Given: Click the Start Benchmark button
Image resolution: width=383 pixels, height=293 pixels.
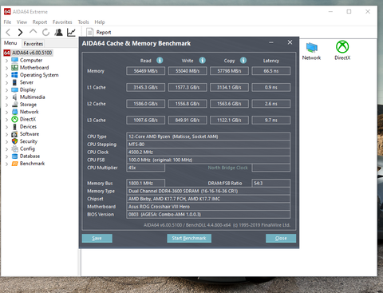Looking at the screenshot, I should tap(189, 238).
